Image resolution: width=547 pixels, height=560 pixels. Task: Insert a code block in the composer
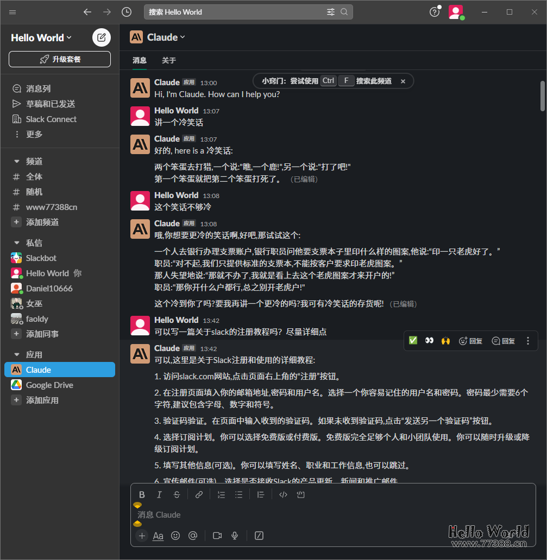pyautogui.click(x=300, y=494)
